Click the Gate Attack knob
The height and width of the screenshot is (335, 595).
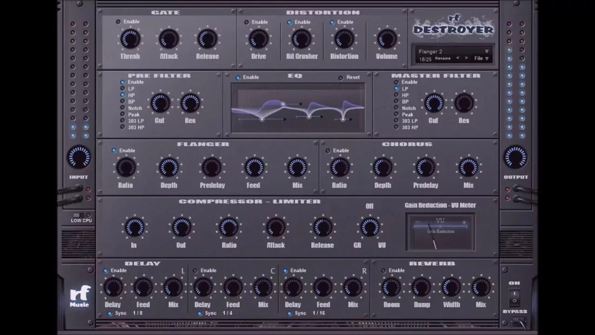[x=169, y=39]
